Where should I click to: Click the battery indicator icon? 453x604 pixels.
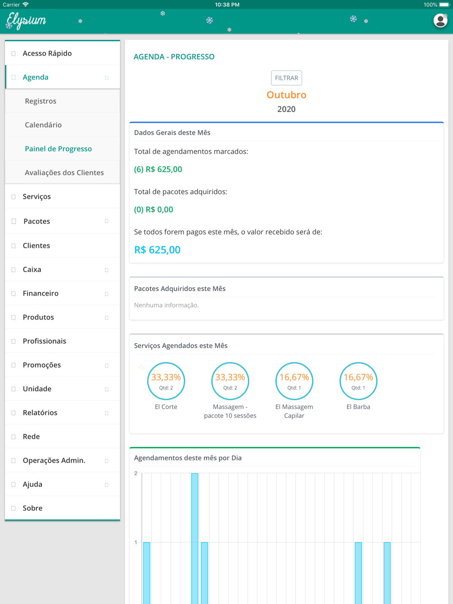tap(444, 5)
